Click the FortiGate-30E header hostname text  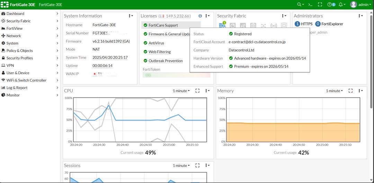point(50,4)
